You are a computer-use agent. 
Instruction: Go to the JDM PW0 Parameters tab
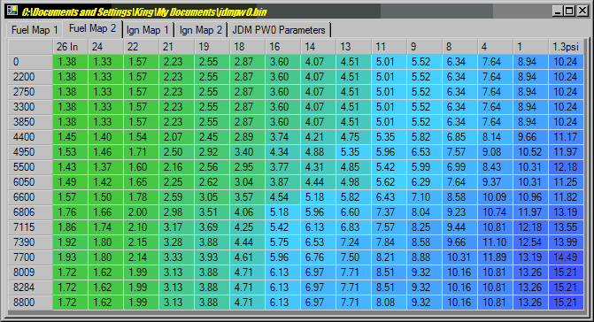pyautogui.click(x=279, y=30)
